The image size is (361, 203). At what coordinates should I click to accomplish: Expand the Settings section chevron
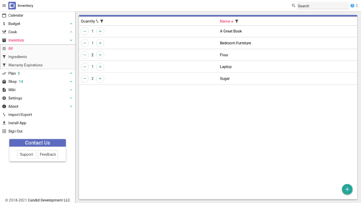pyautogui.click(x=71, y=98)
